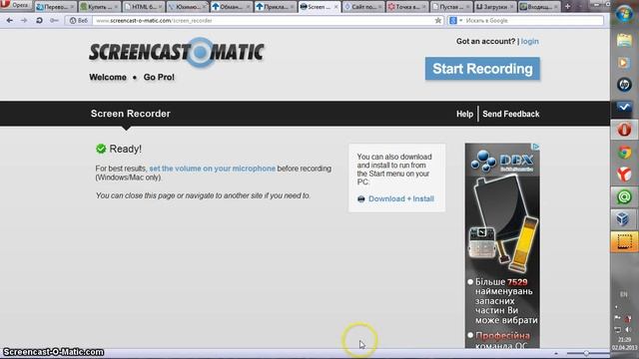
Task: Open the green @ mail agent icon
Action: [624, 197]
